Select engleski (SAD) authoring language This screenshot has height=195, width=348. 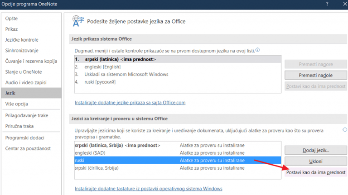pyautogui.click(x=178, y=153)
